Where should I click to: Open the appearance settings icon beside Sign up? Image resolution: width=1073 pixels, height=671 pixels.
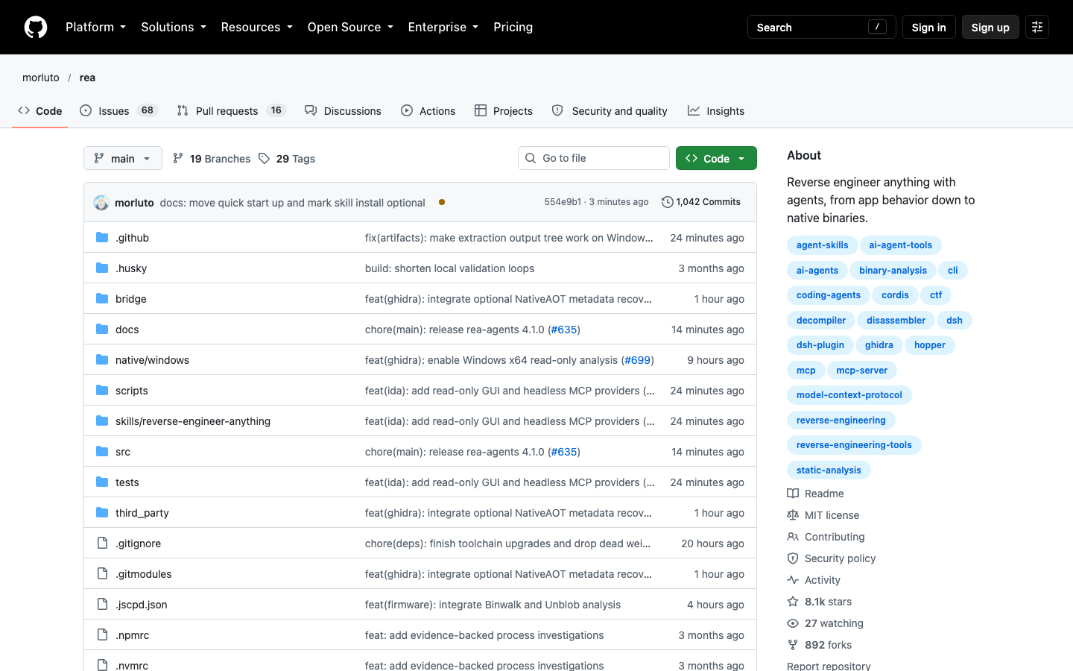(1037, 27)
